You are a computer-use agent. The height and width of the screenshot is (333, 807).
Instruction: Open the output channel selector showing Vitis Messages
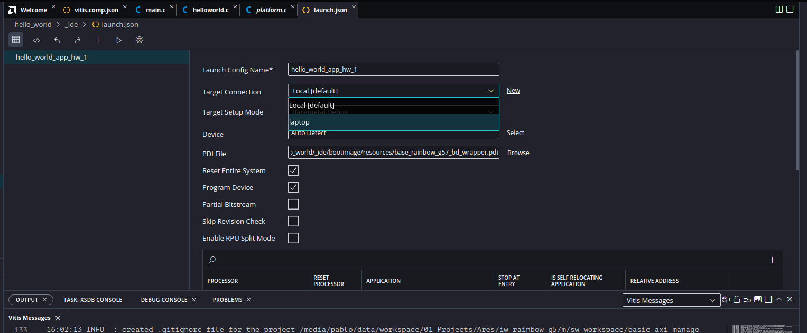click(x=671, y=300)
